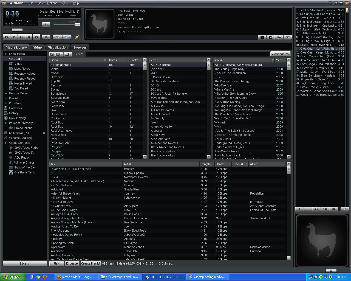Switch to the Video tab
The image size is (351, 281).
click(37, 47)
